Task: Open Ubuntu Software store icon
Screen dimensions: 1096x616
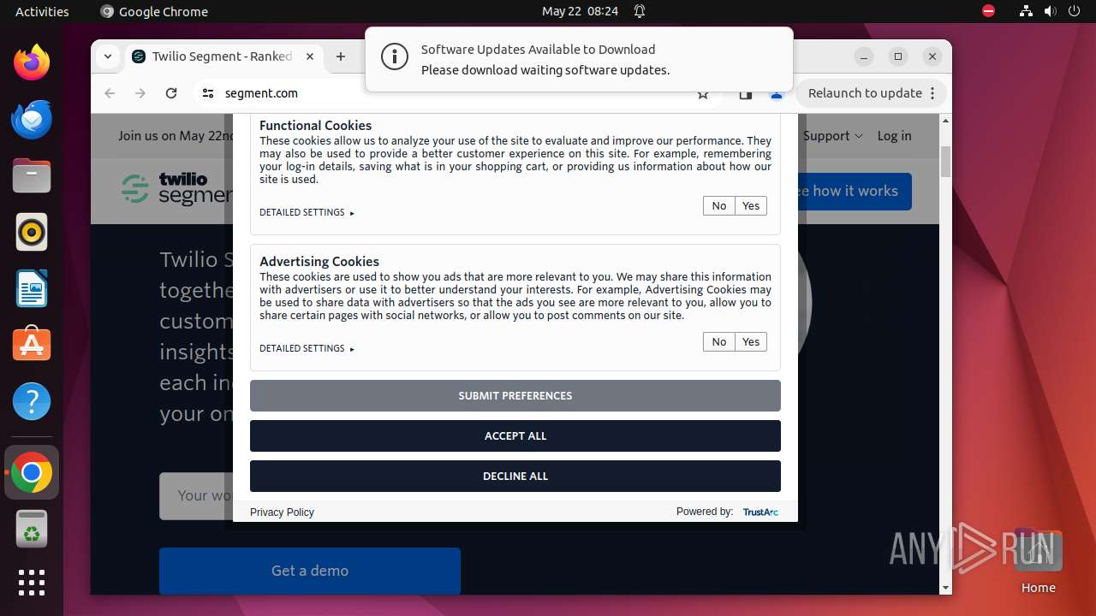Action: tap(32, 345)
